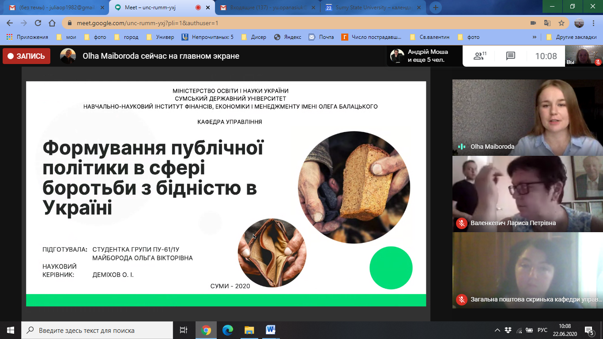603x339 pixels.
Task: Click the translate page icon
Action: click(547, 23)
